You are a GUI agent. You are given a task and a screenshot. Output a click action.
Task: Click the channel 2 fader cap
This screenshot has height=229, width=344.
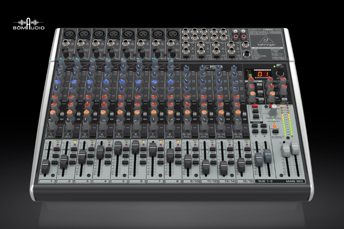coord(64,161)
